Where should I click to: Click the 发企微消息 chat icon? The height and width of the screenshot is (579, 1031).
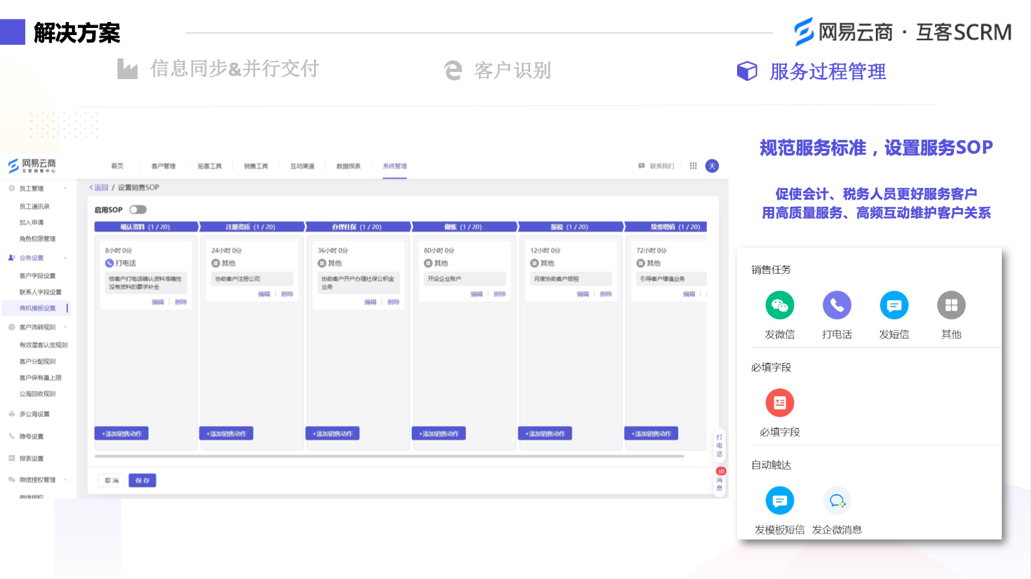coord(836,501)
